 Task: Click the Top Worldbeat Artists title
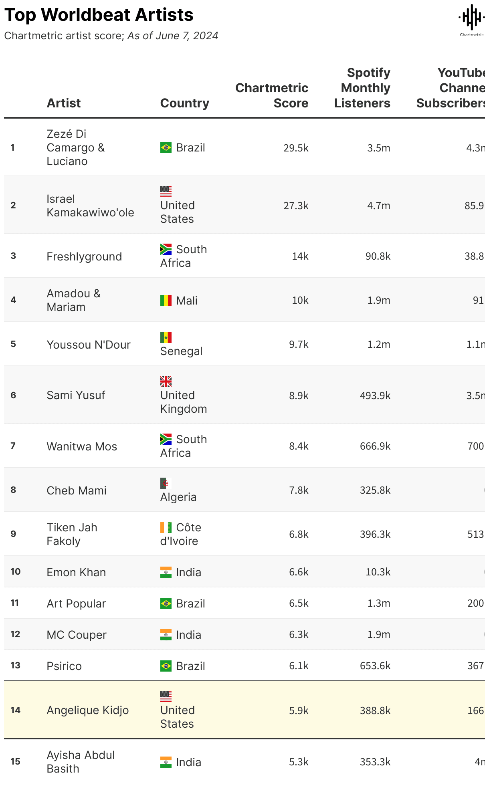click(99, 15)
